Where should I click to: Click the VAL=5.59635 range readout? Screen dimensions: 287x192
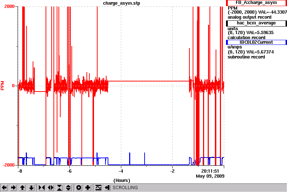(250, 33)
